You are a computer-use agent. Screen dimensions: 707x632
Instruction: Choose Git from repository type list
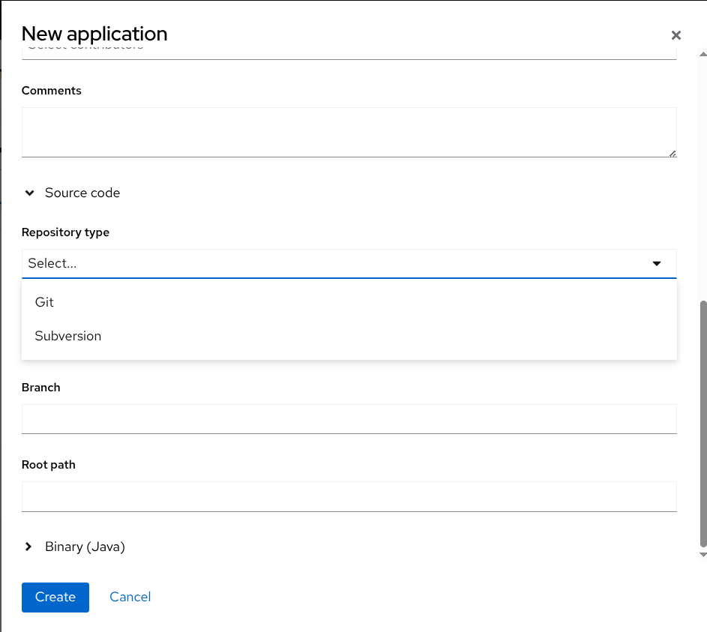click(x=45, y=302)
